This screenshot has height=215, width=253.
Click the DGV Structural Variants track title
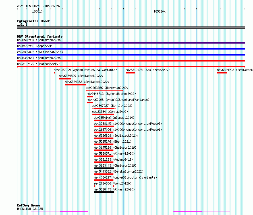(x=40, y=36)
